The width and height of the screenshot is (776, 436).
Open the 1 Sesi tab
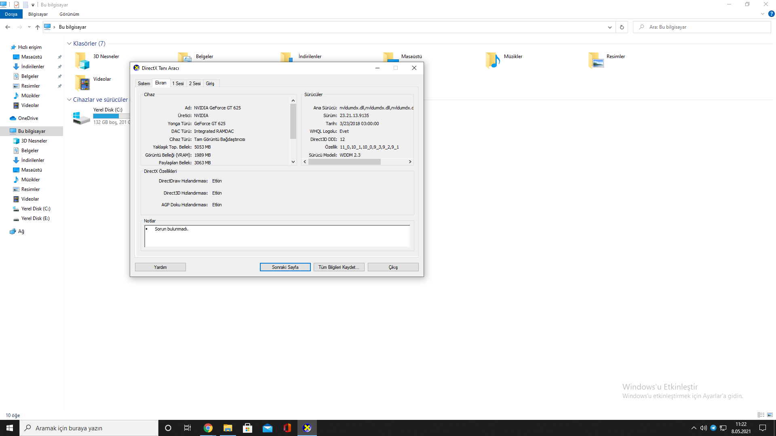[x=178, y=84]
